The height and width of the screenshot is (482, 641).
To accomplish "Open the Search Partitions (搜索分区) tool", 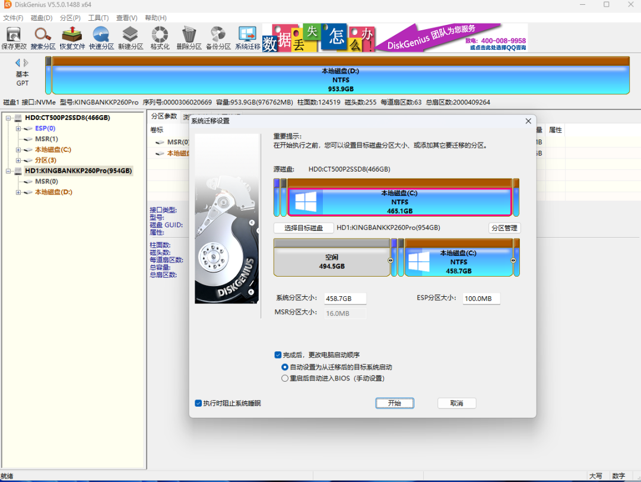I will pyautogui.click(x=43, y=38).
